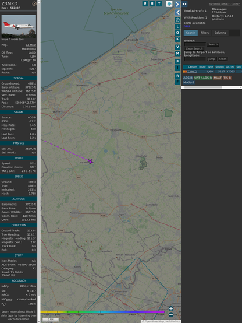Select the purple aircraft icon on map

coord(90,161)
